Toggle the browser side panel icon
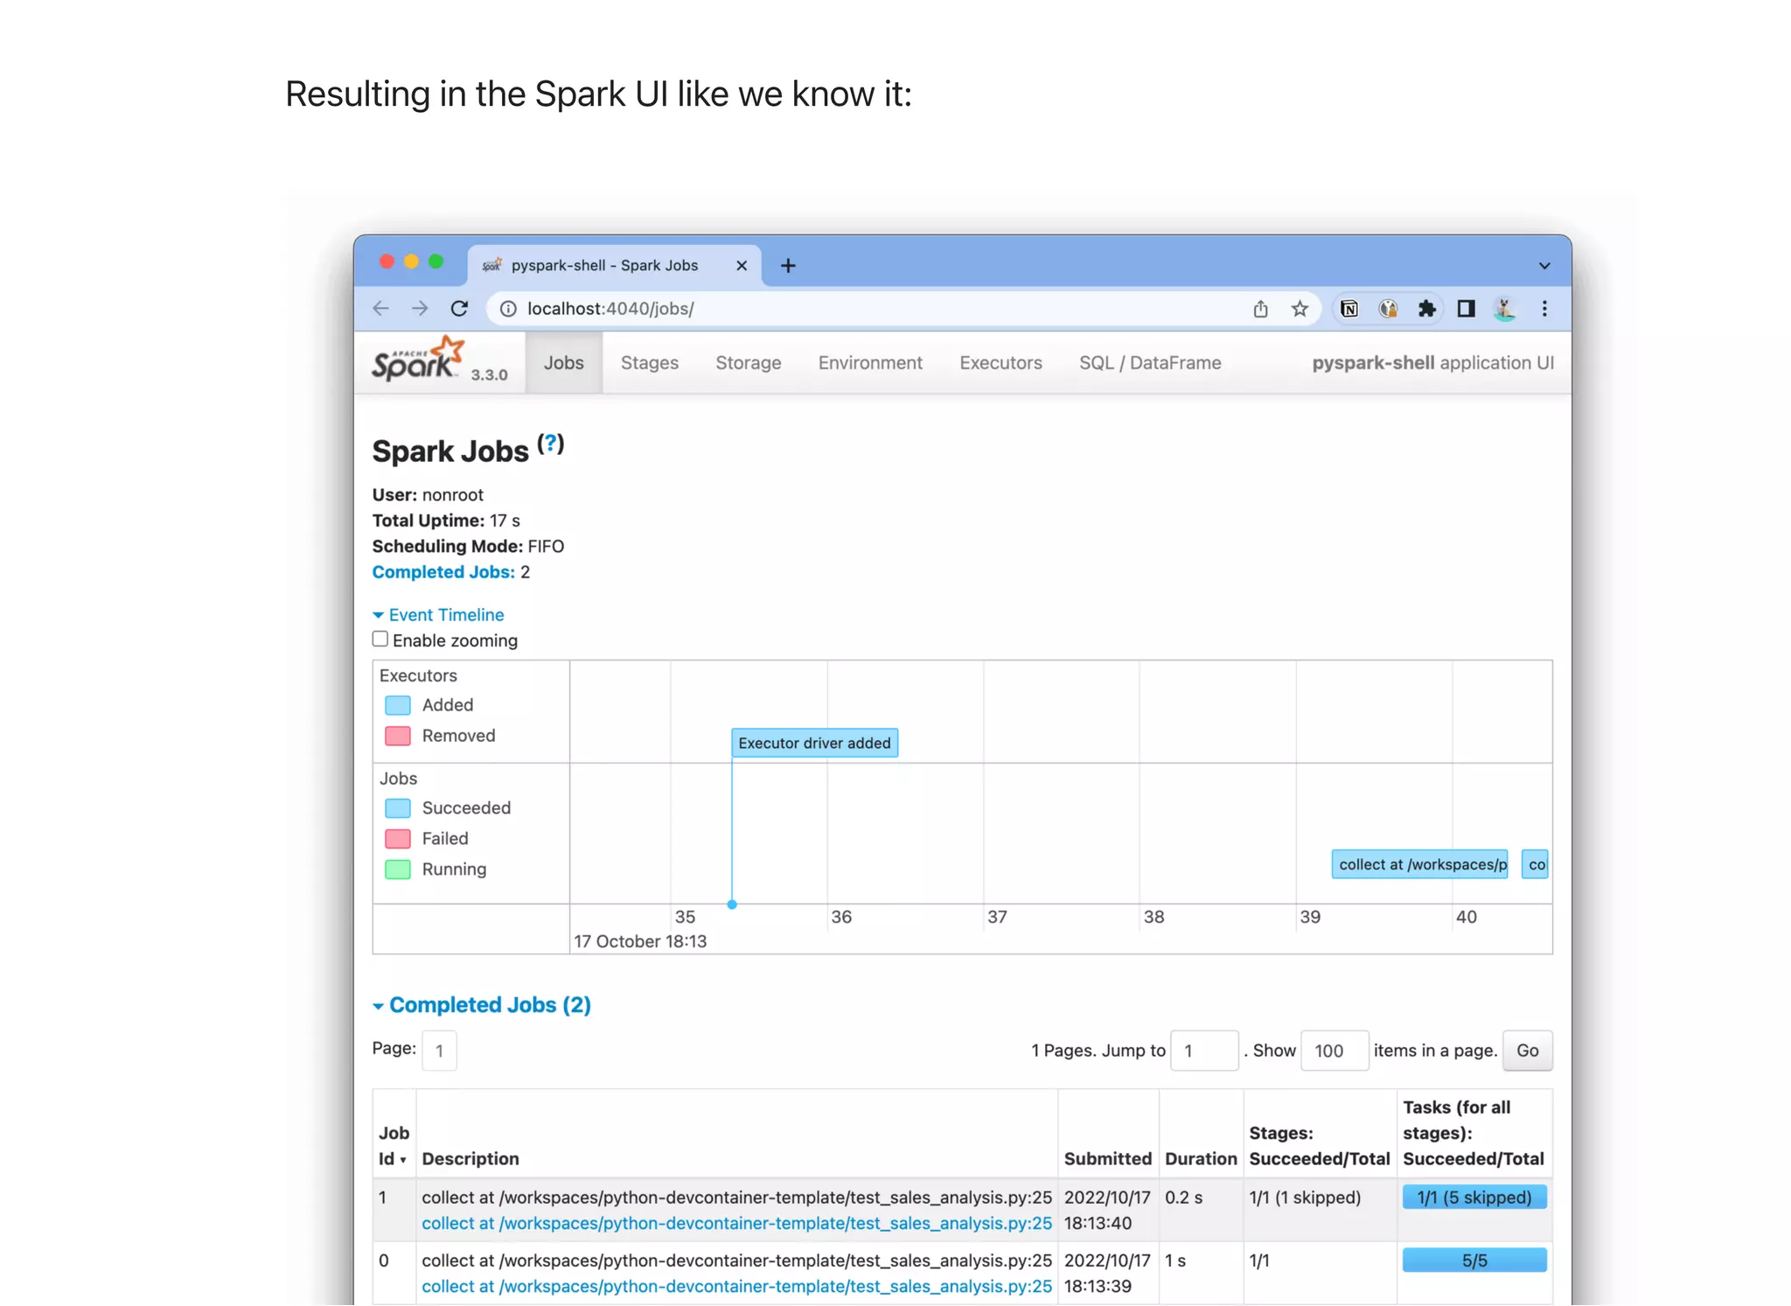 coord(1466,309)
